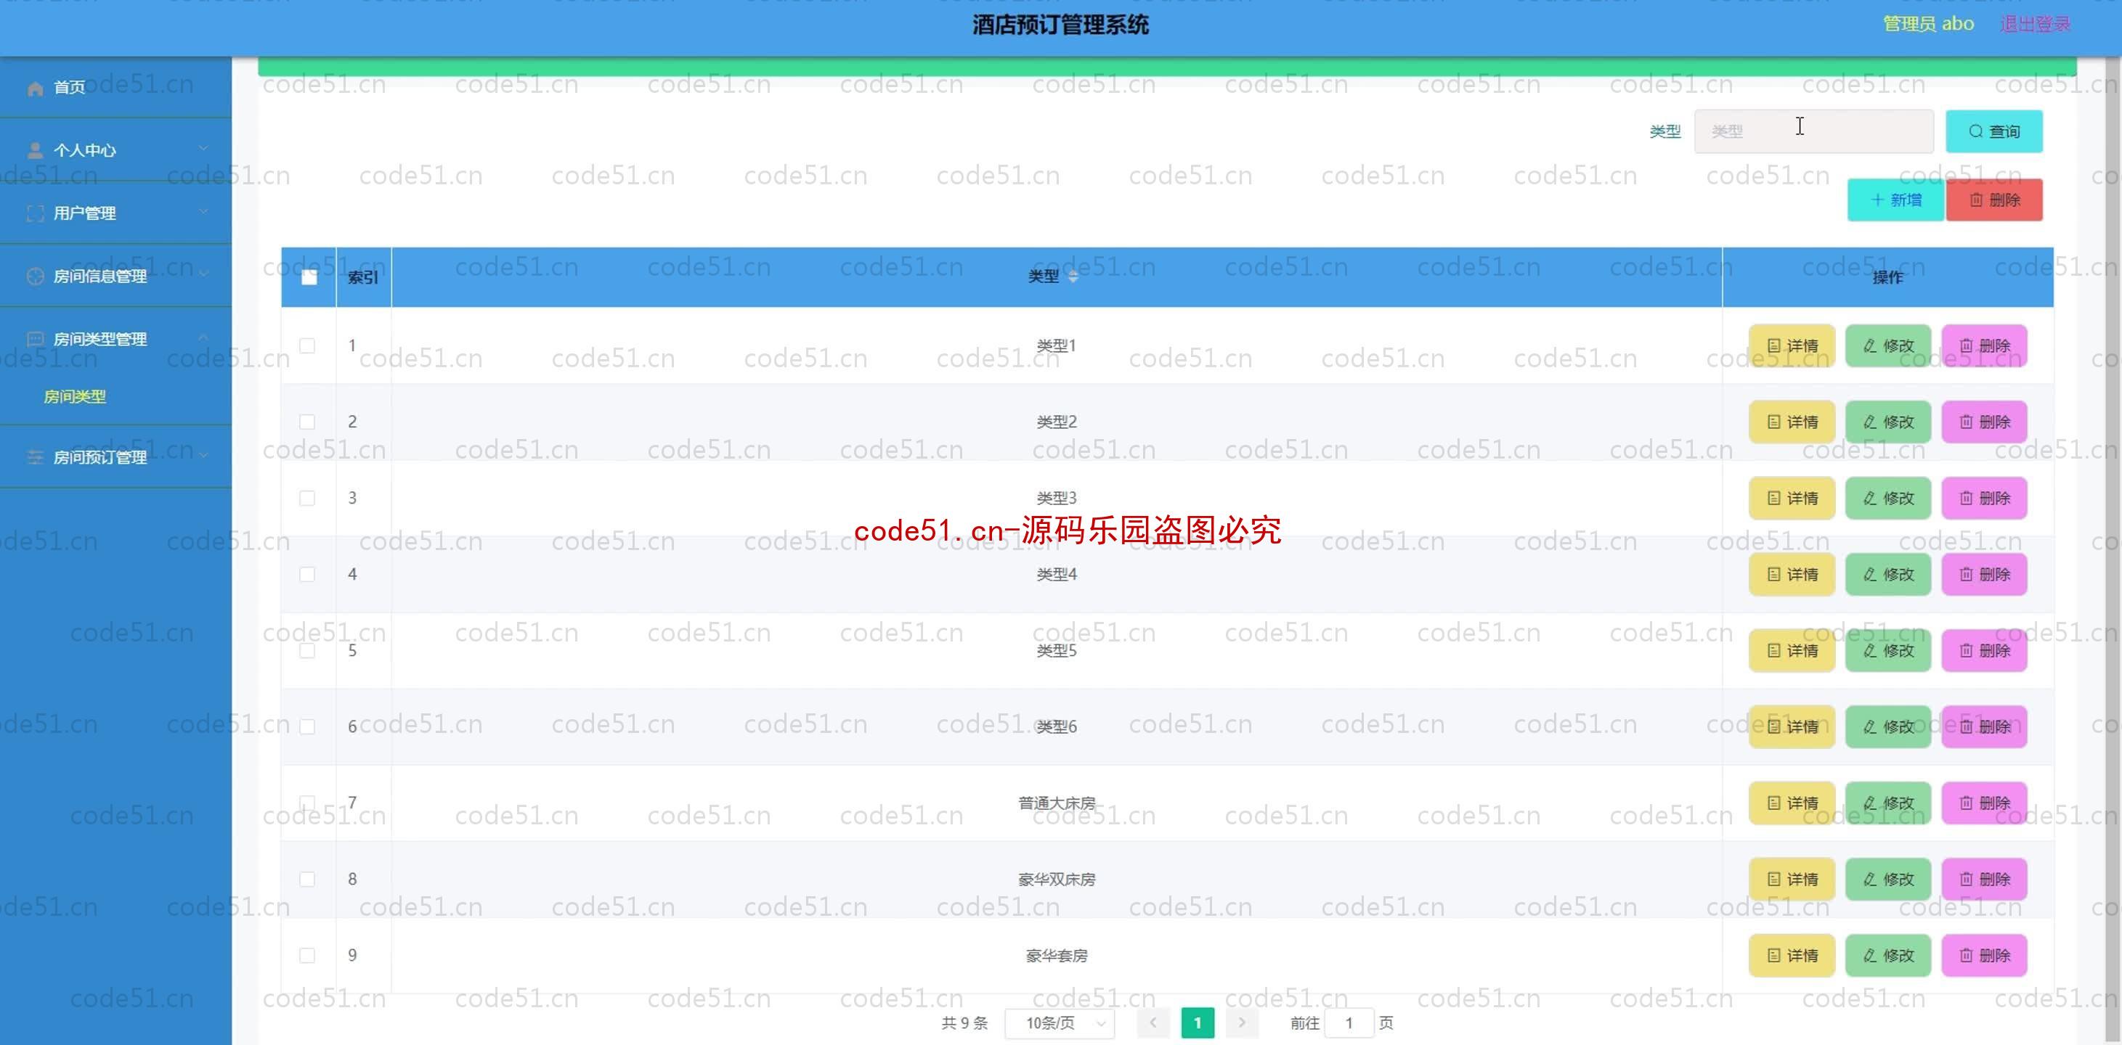Viewport: 2122px width, 1045px height.
Task: Open 详情 for 类型2
Action: [1792, 422]
